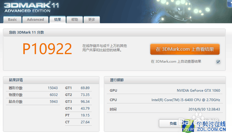Image resolution: width=232 pixels, height=137 pixels.
Task: Open the 帮助 tab
Action: [75, 20]
